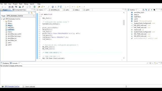
Task: Click the Display Selected Console icon
Action: point(150,63)
